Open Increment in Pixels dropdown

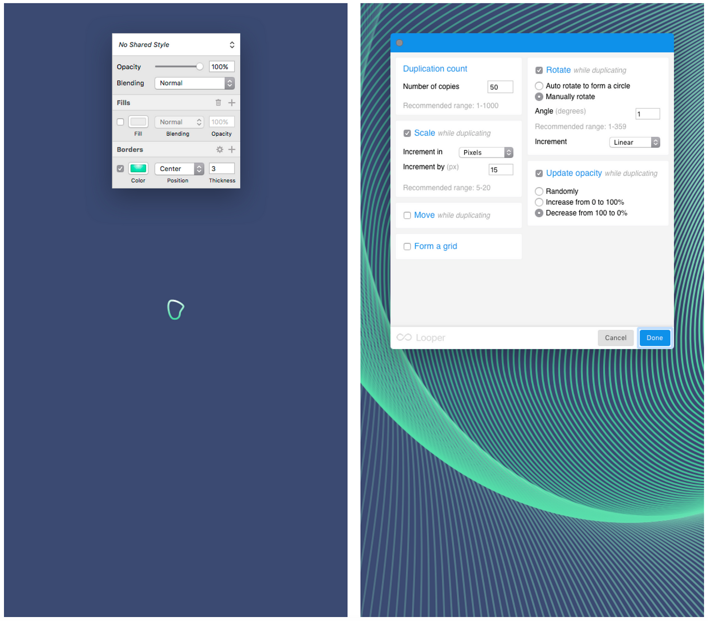pyautogui.click(x=486, y=152)
